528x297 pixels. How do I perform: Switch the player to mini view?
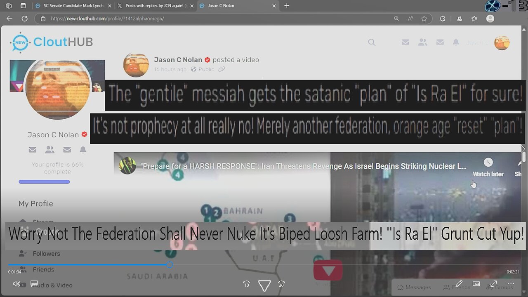[x=476, y=284]
